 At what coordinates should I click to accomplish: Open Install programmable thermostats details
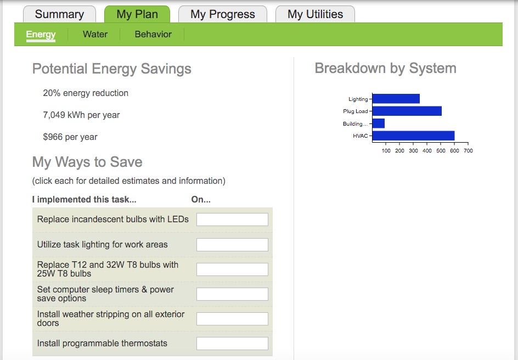tap(102, 344)
